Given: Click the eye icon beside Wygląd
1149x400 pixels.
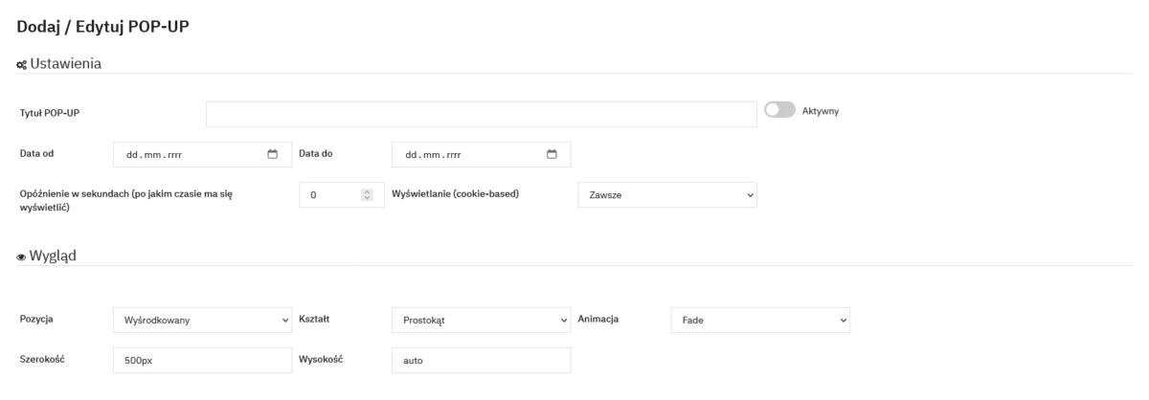Looking at the screenshot, I should pos(23,256).
